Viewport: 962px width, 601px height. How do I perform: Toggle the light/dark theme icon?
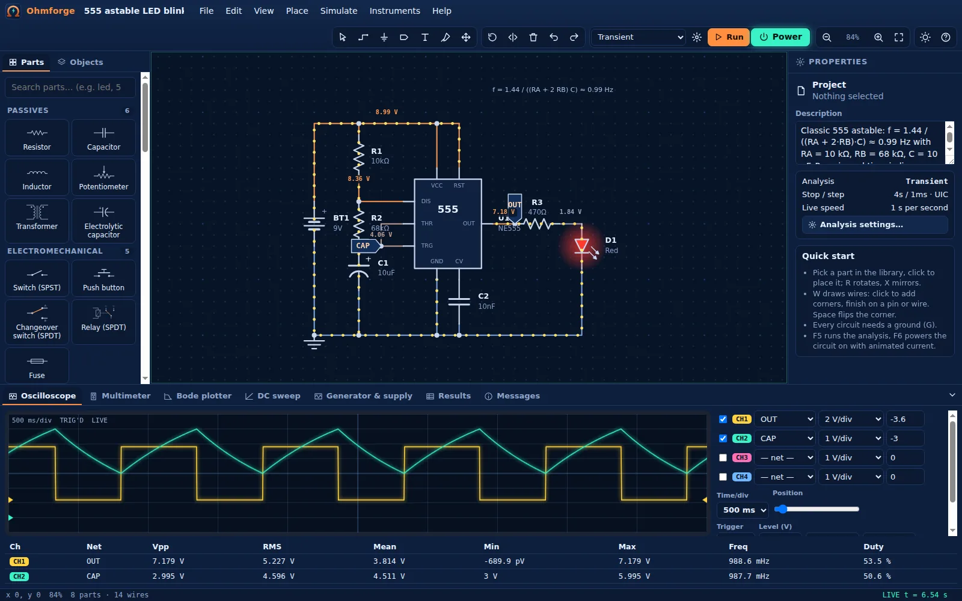click(x=925, y=37)
